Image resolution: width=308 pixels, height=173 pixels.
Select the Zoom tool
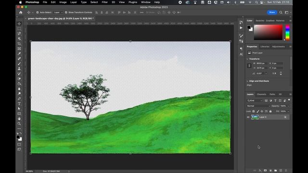point(19,124)
